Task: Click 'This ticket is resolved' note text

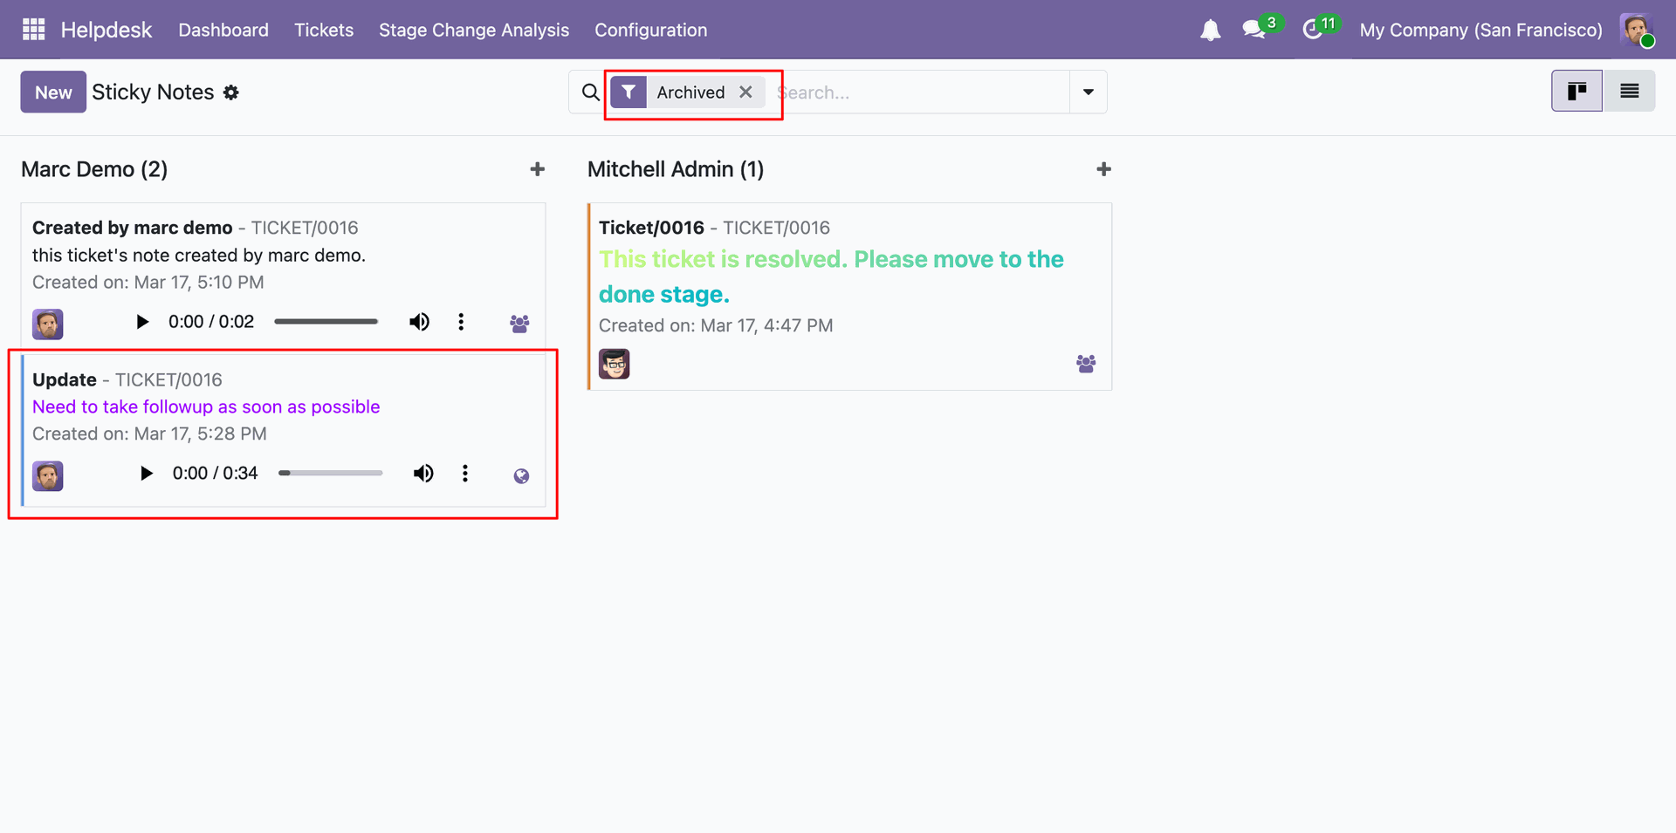Action: 831,277
